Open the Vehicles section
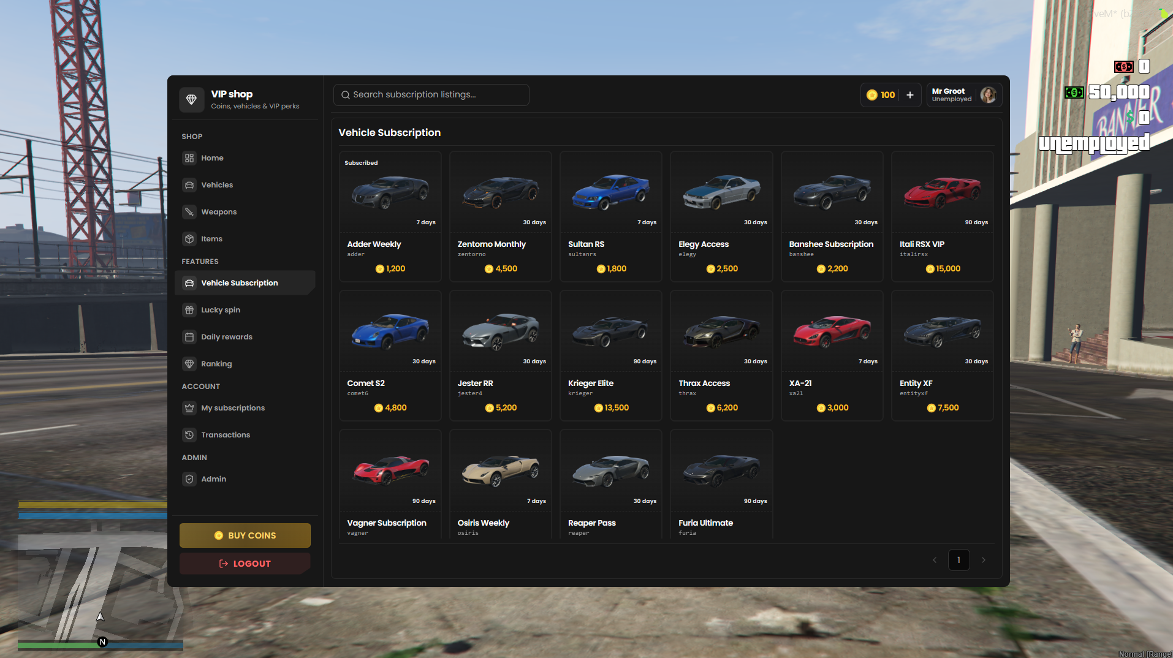This screenshot has height=658, width=1173. click(245, 185)
